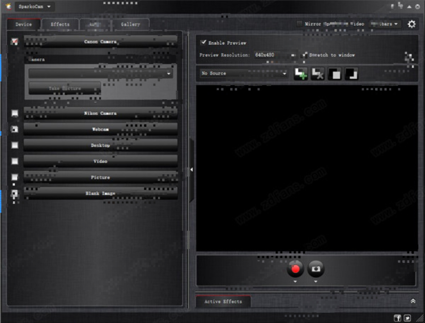Open Twitter link icon
This screenshot has height=323, width=425.
click(x=407, y=318)
